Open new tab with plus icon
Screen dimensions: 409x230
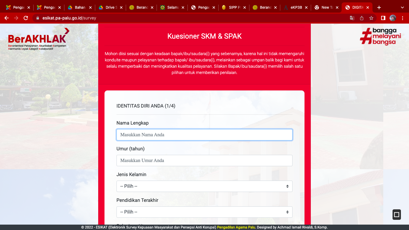379,7
